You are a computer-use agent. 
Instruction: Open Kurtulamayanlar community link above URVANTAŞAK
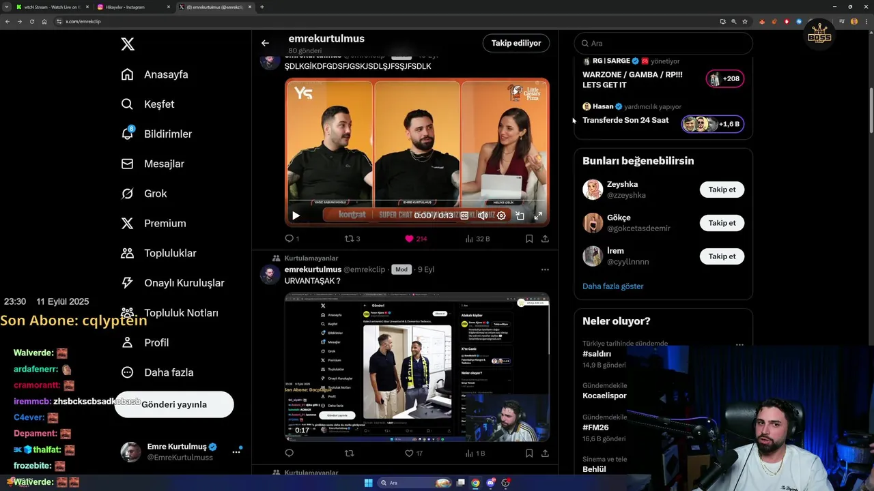(311, 258)
